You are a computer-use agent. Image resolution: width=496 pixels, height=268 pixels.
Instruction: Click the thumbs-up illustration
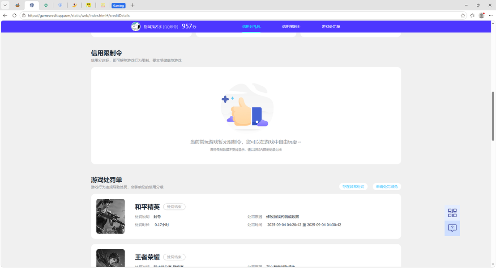247,107
